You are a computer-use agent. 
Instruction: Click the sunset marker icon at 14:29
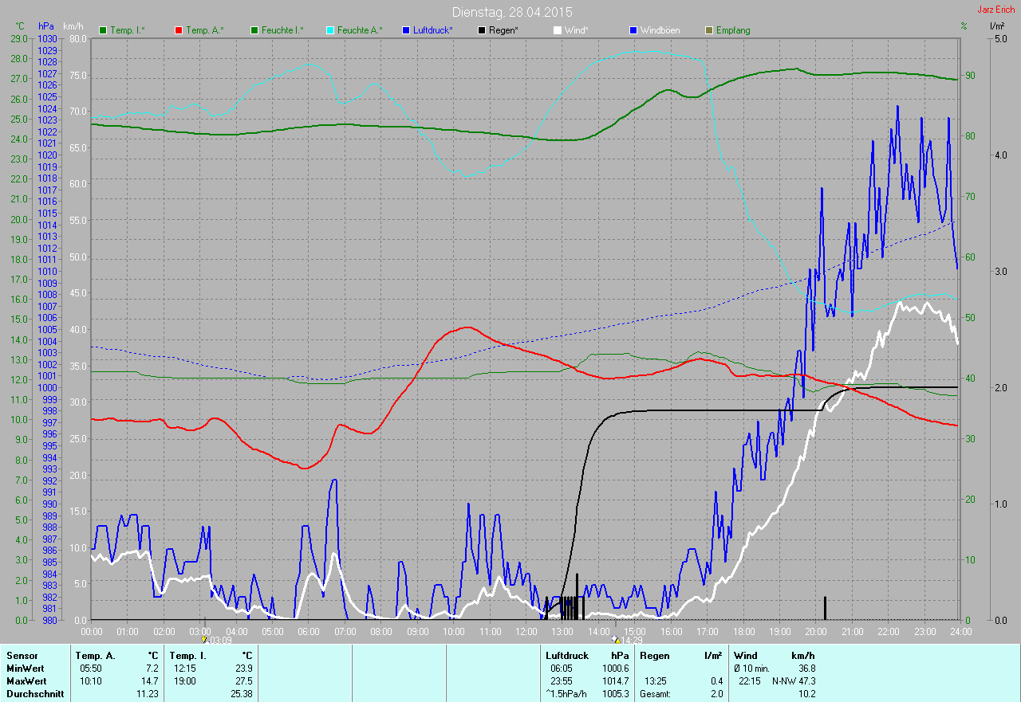[615, 639]
